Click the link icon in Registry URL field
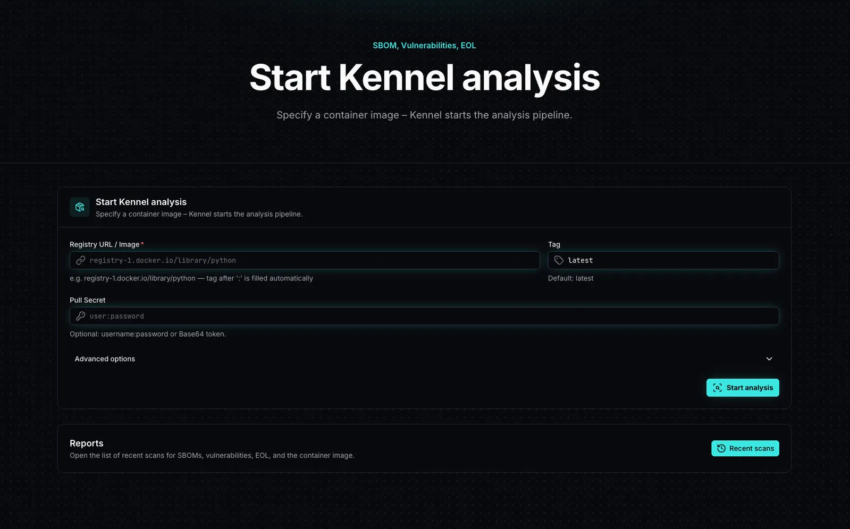The height and width of the screenshot is (529, 850). pyautogui.click(x=80, y=260)
